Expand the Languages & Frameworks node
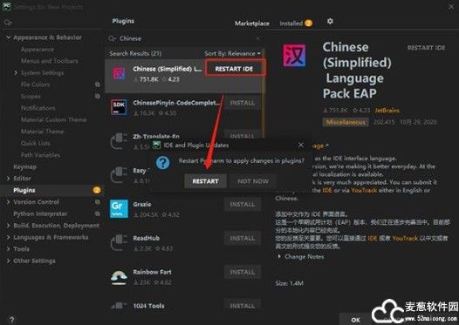 pos(8,237)
